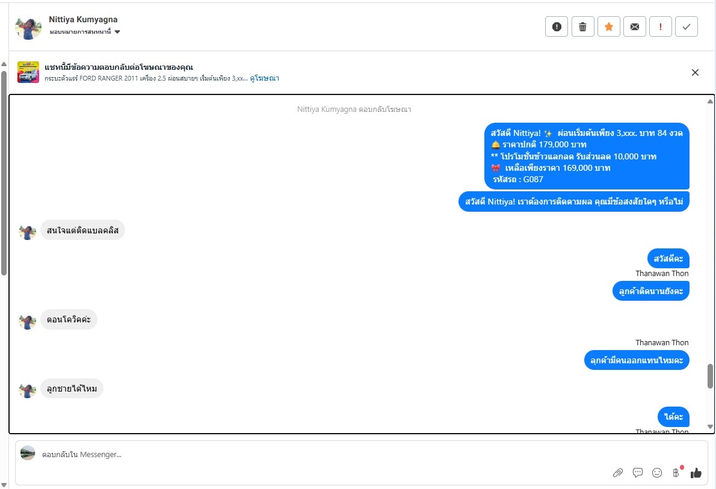Screen dimensions: 716x489
Task: Click avatar beside สนใจแต่ติดแบลคลิส message
Action: [x=28, y=232]
